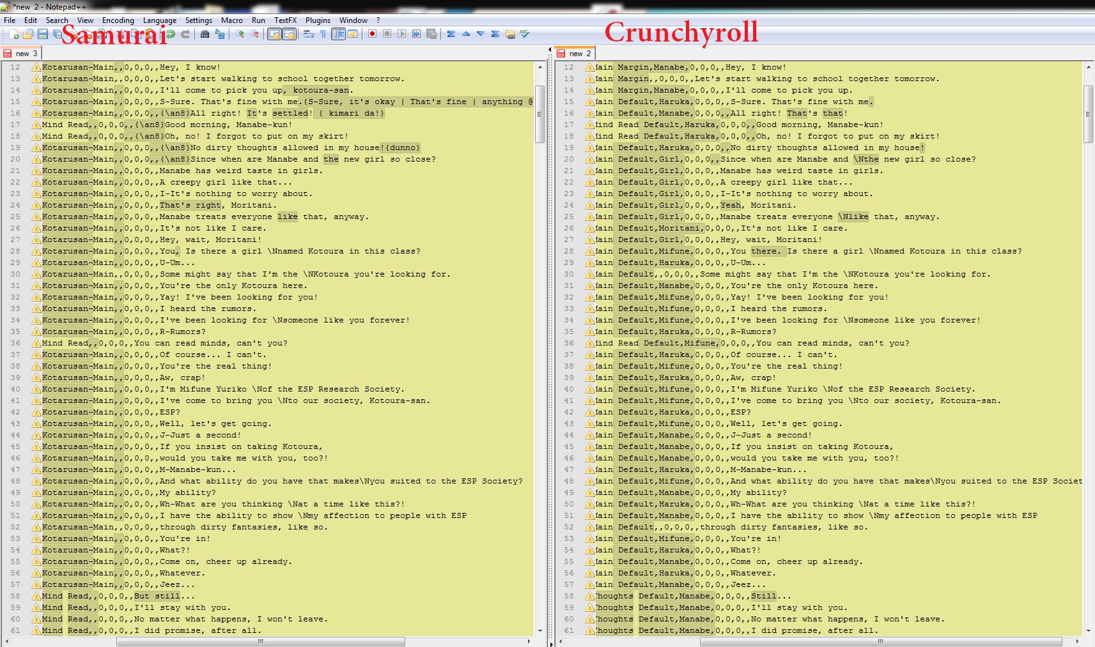
Task: Click "Yeah" on the right pane line 24
Action: pyautogui.click(x=731, y=205)
